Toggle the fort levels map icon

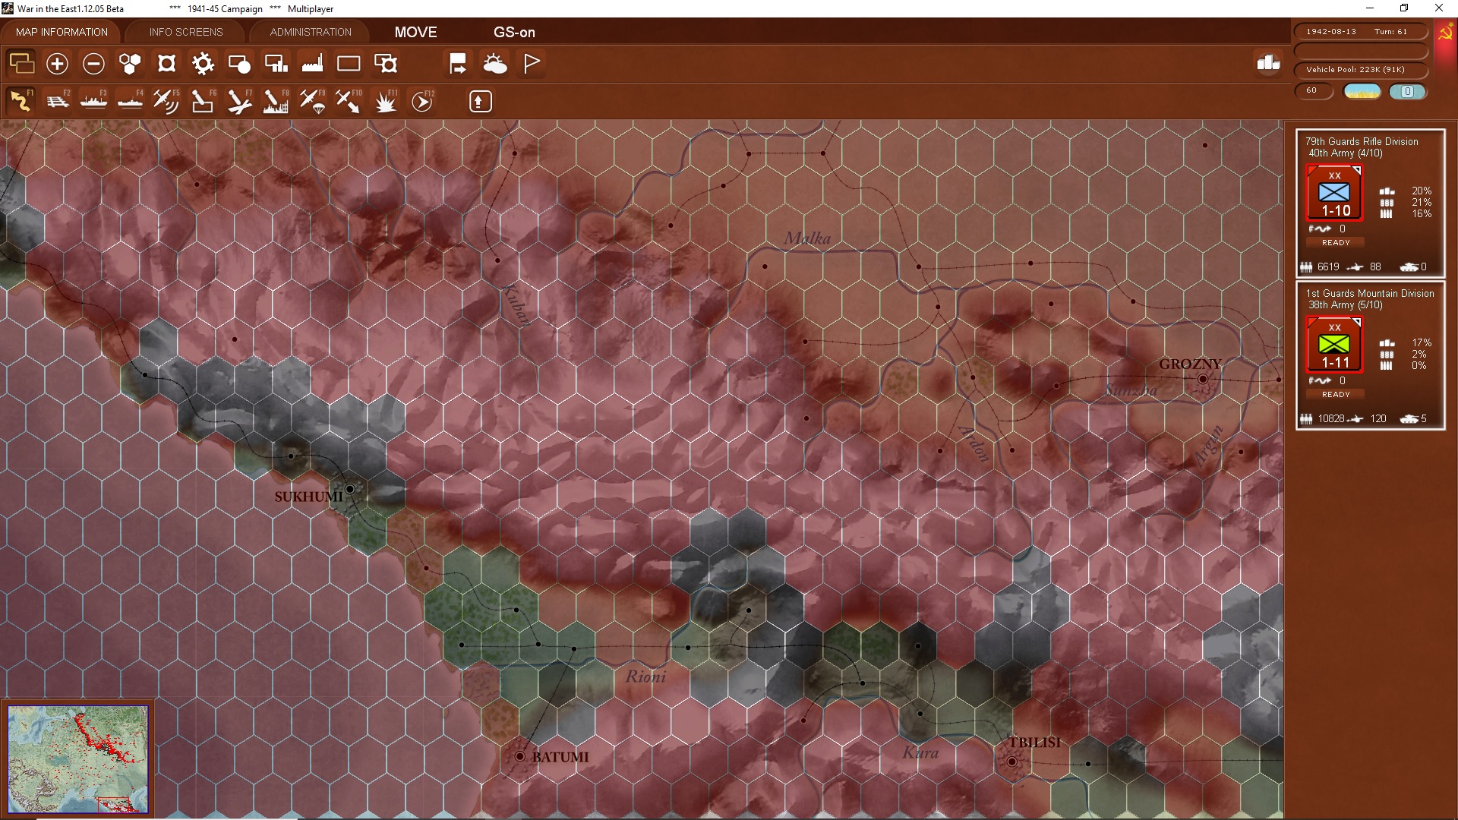tap(166, 64)
